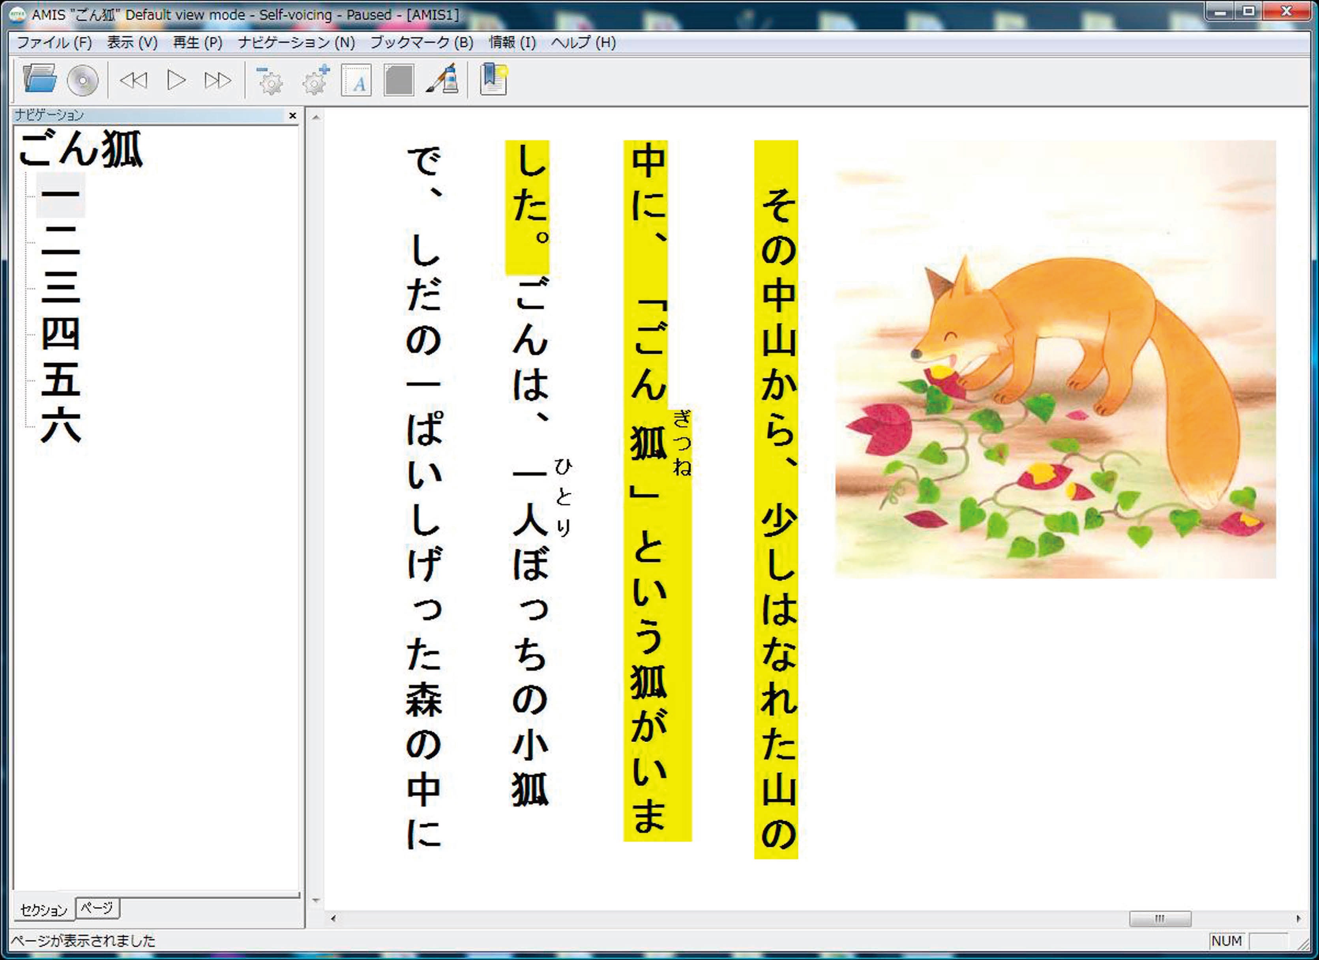Skip to the next phrase with fast-forward
This screenshot has width=1319, height=960.
(x=217, y=80)
